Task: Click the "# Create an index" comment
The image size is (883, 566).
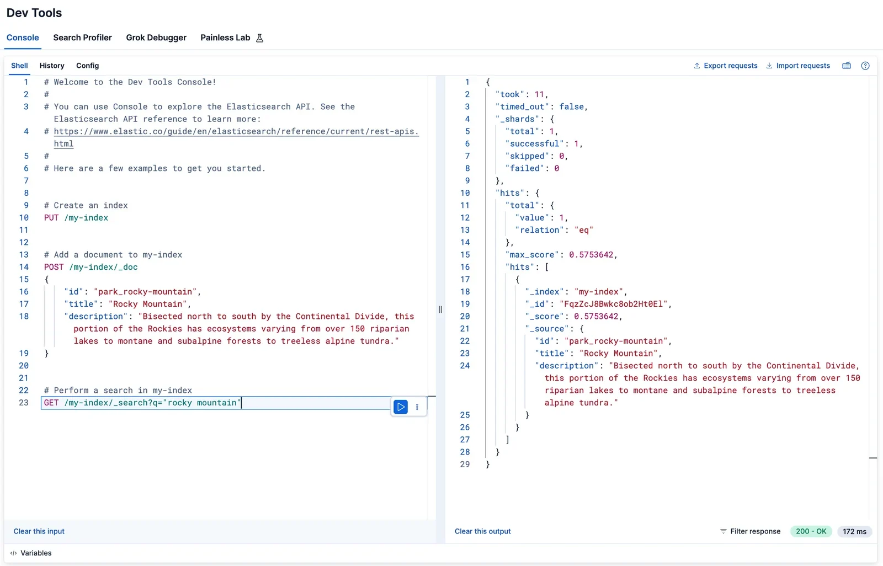Action: pos(86,205)
